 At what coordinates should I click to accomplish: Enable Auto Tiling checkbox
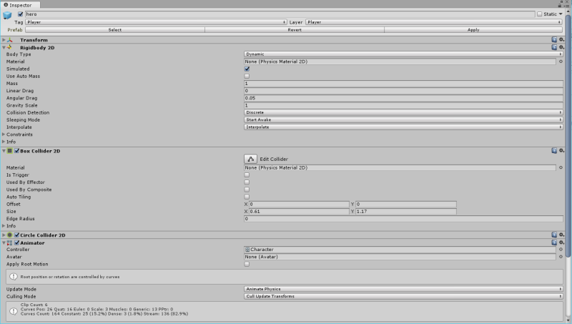pyautogui.click(x=247, y=197)
